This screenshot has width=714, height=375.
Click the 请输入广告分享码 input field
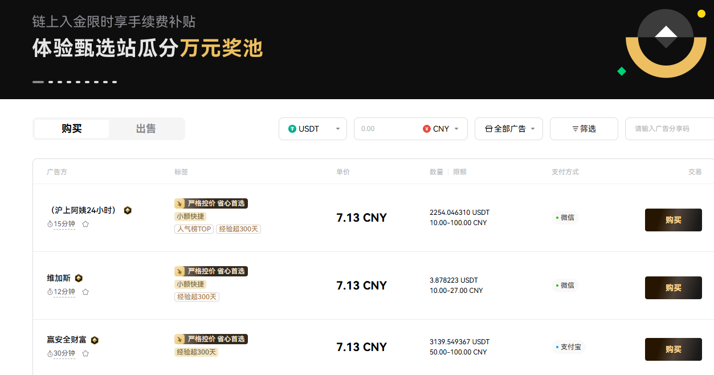click(x=670, y=129)
